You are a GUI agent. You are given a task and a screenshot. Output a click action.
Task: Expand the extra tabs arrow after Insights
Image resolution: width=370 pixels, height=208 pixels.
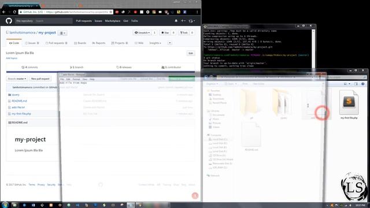[169, 43]
